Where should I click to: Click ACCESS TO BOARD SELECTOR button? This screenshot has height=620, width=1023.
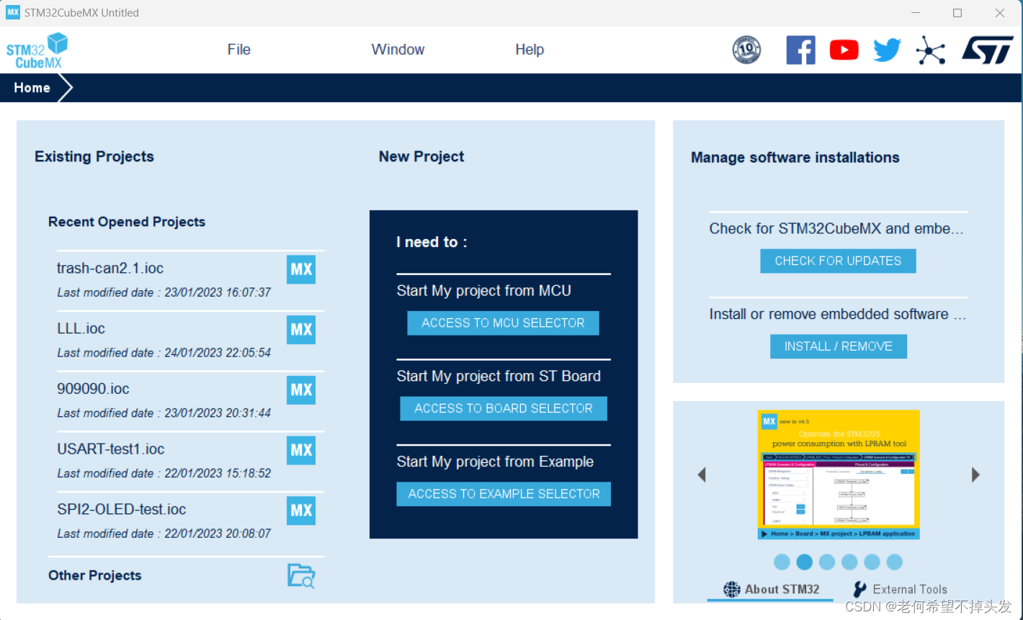(504, 408)
